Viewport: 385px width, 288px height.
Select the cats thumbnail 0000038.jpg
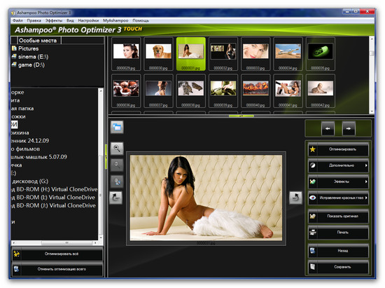(x=191, y=91)
